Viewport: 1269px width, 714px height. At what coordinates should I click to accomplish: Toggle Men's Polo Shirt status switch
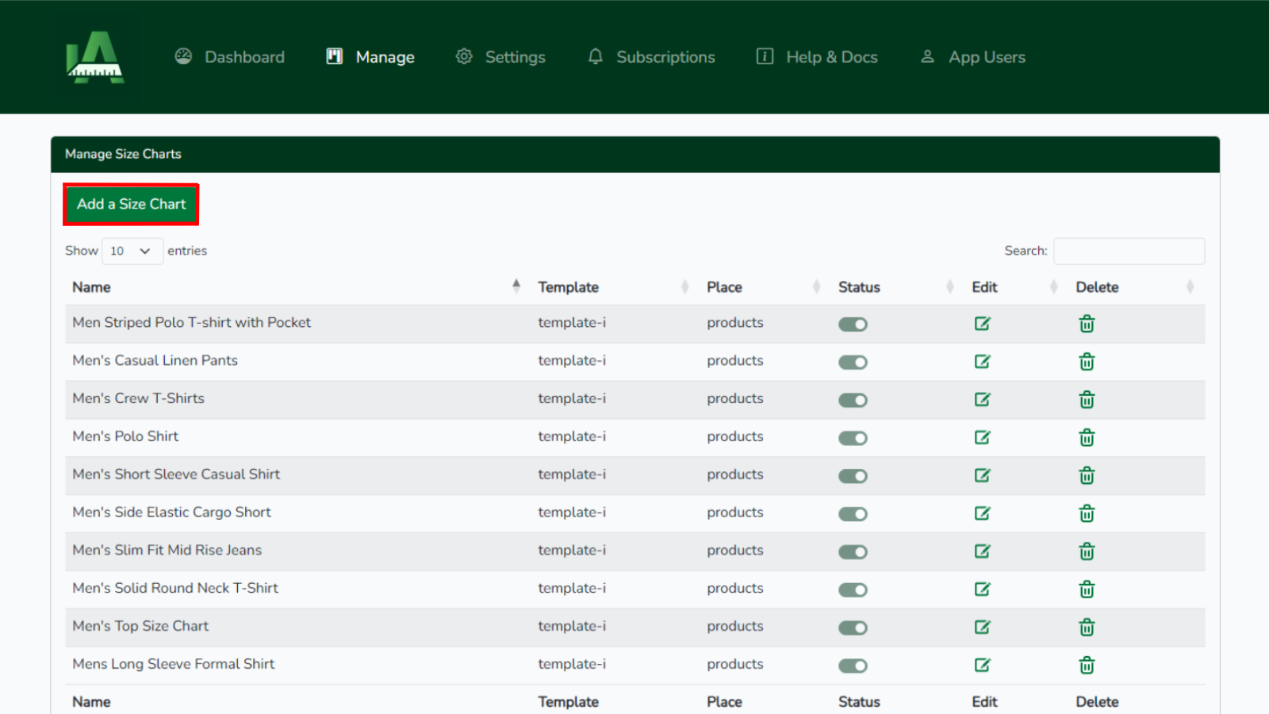point(853,439)
